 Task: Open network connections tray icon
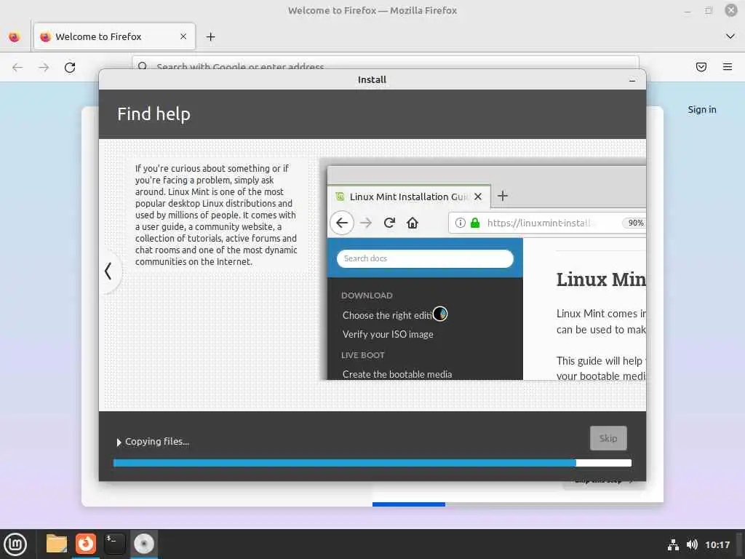(673, 544)
